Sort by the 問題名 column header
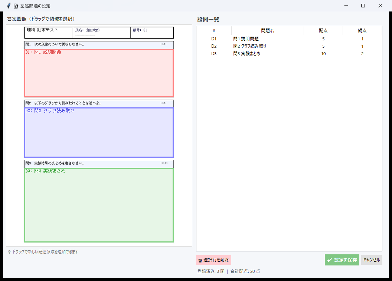 [x=267, y=31]
